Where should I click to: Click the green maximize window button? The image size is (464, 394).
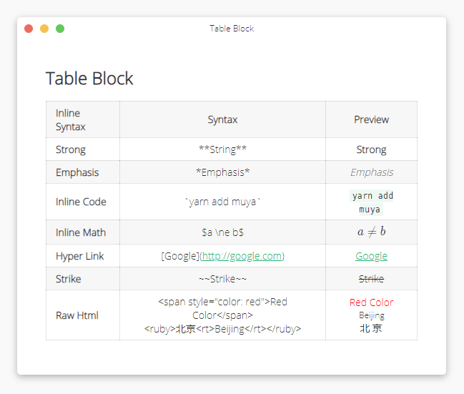click(x=60, y=29)
